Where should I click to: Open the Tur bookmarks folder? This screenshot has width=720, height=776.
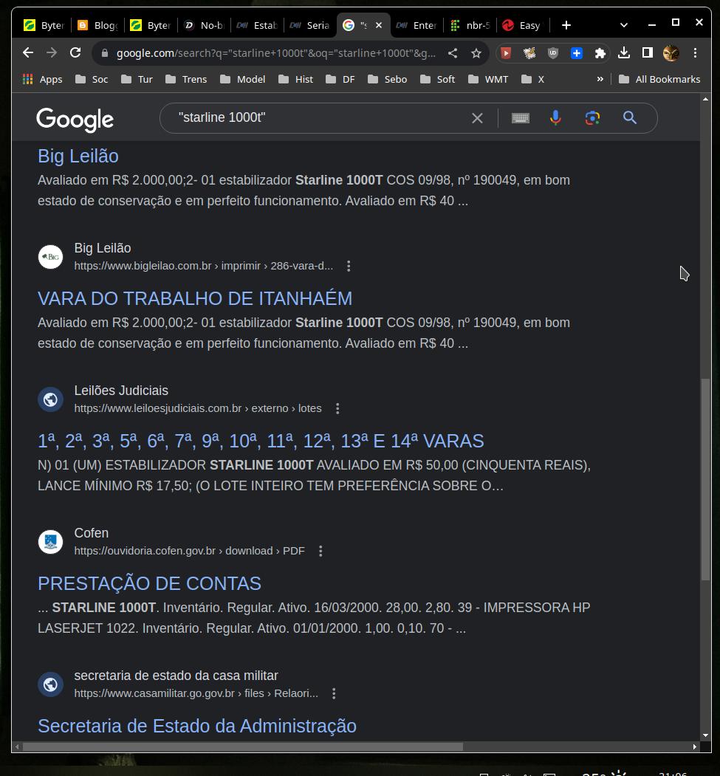pos(137,79)
